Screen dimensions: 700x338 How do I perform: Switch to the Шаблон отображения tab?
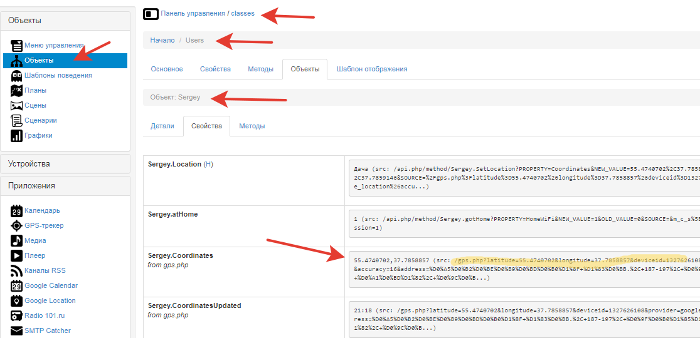tap(371, 69)
